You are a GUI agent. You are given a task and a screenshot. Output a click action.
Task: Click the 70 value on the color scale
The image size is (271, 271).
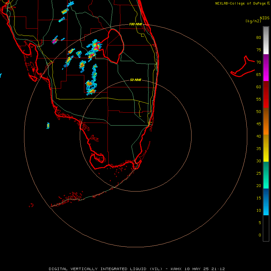(x=259, y=62)
